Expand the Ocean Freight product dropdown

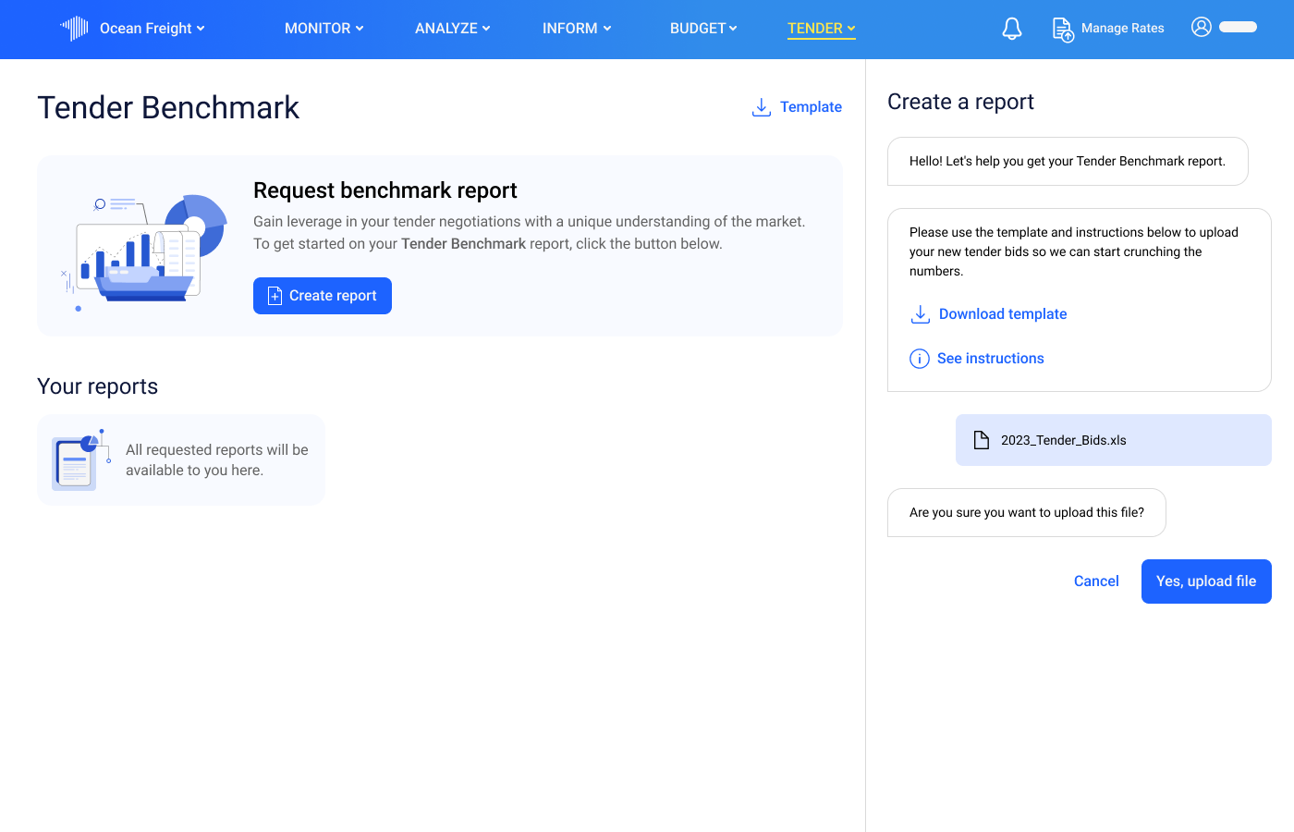point(201,28)
